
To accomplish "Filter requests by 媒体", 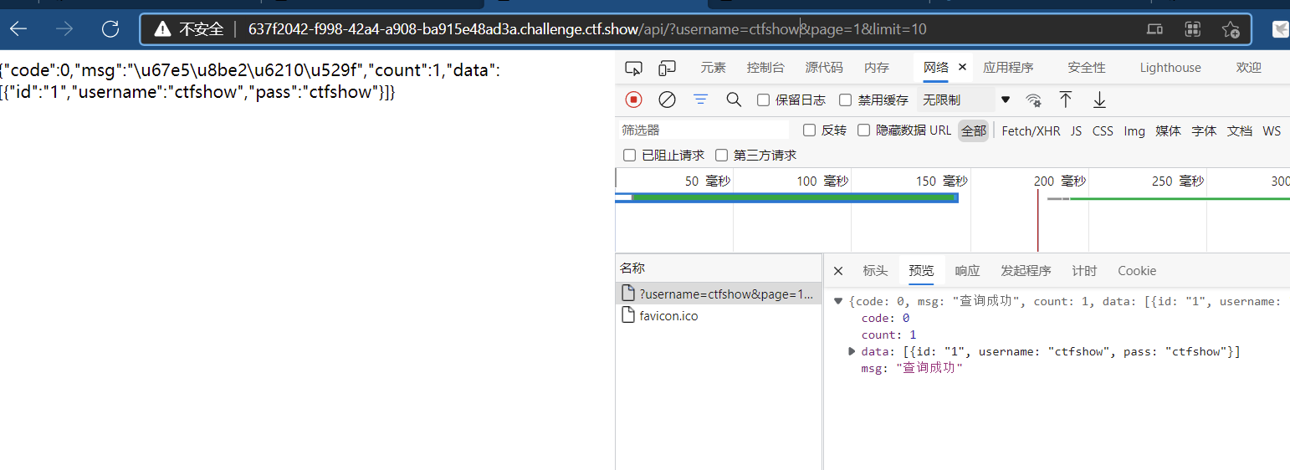I will pos(1169,130).
